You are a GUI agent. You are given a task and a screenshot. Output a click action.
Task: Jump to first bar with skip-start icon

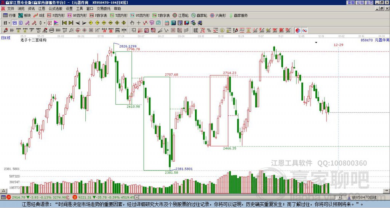coord(64,23)
